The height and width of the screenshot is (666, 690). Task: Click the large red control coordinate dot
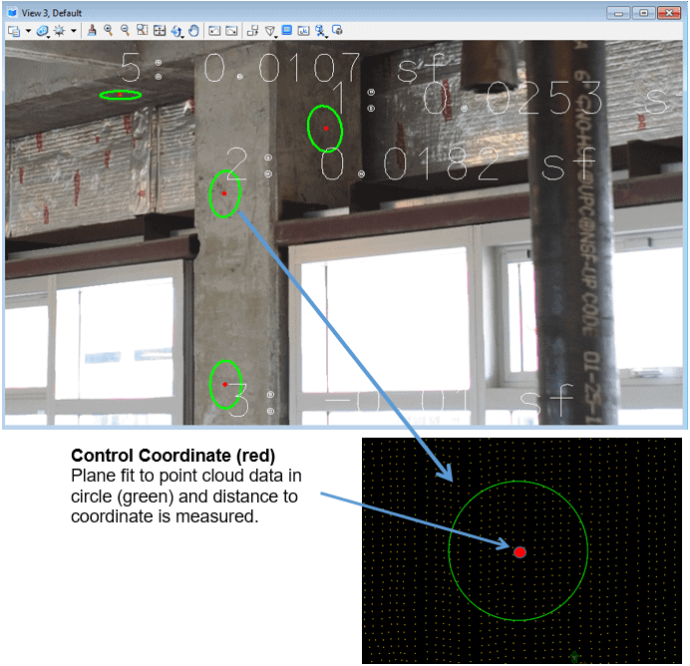519,551
